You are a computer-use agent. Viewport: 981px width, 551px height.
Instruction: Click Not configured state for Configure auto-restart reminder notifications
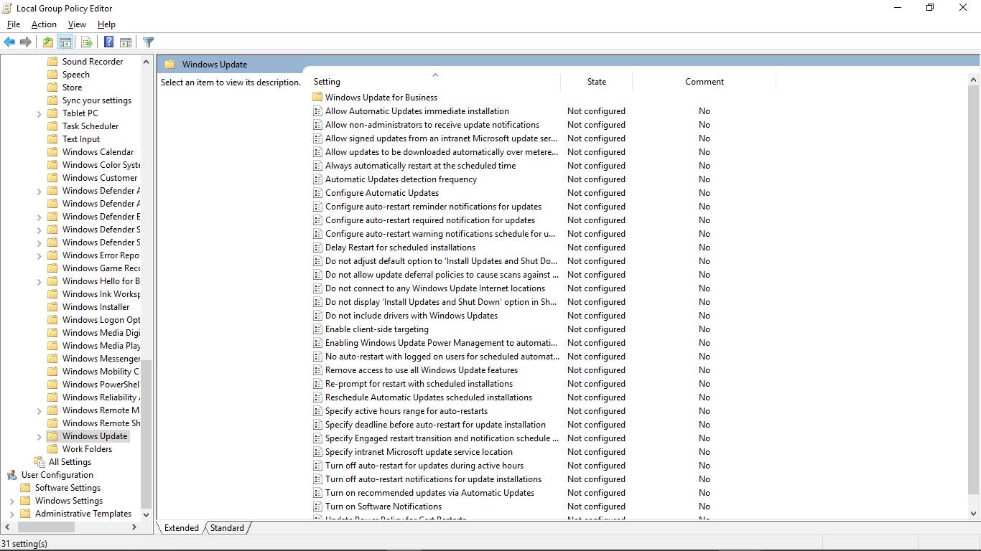[x=596, y=207]
